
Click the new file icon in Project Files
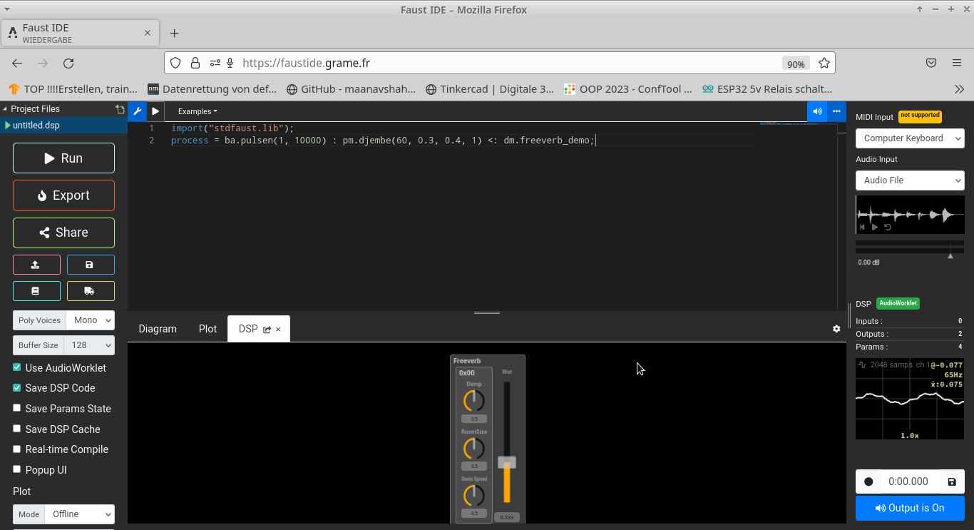[x=120, y=109]
